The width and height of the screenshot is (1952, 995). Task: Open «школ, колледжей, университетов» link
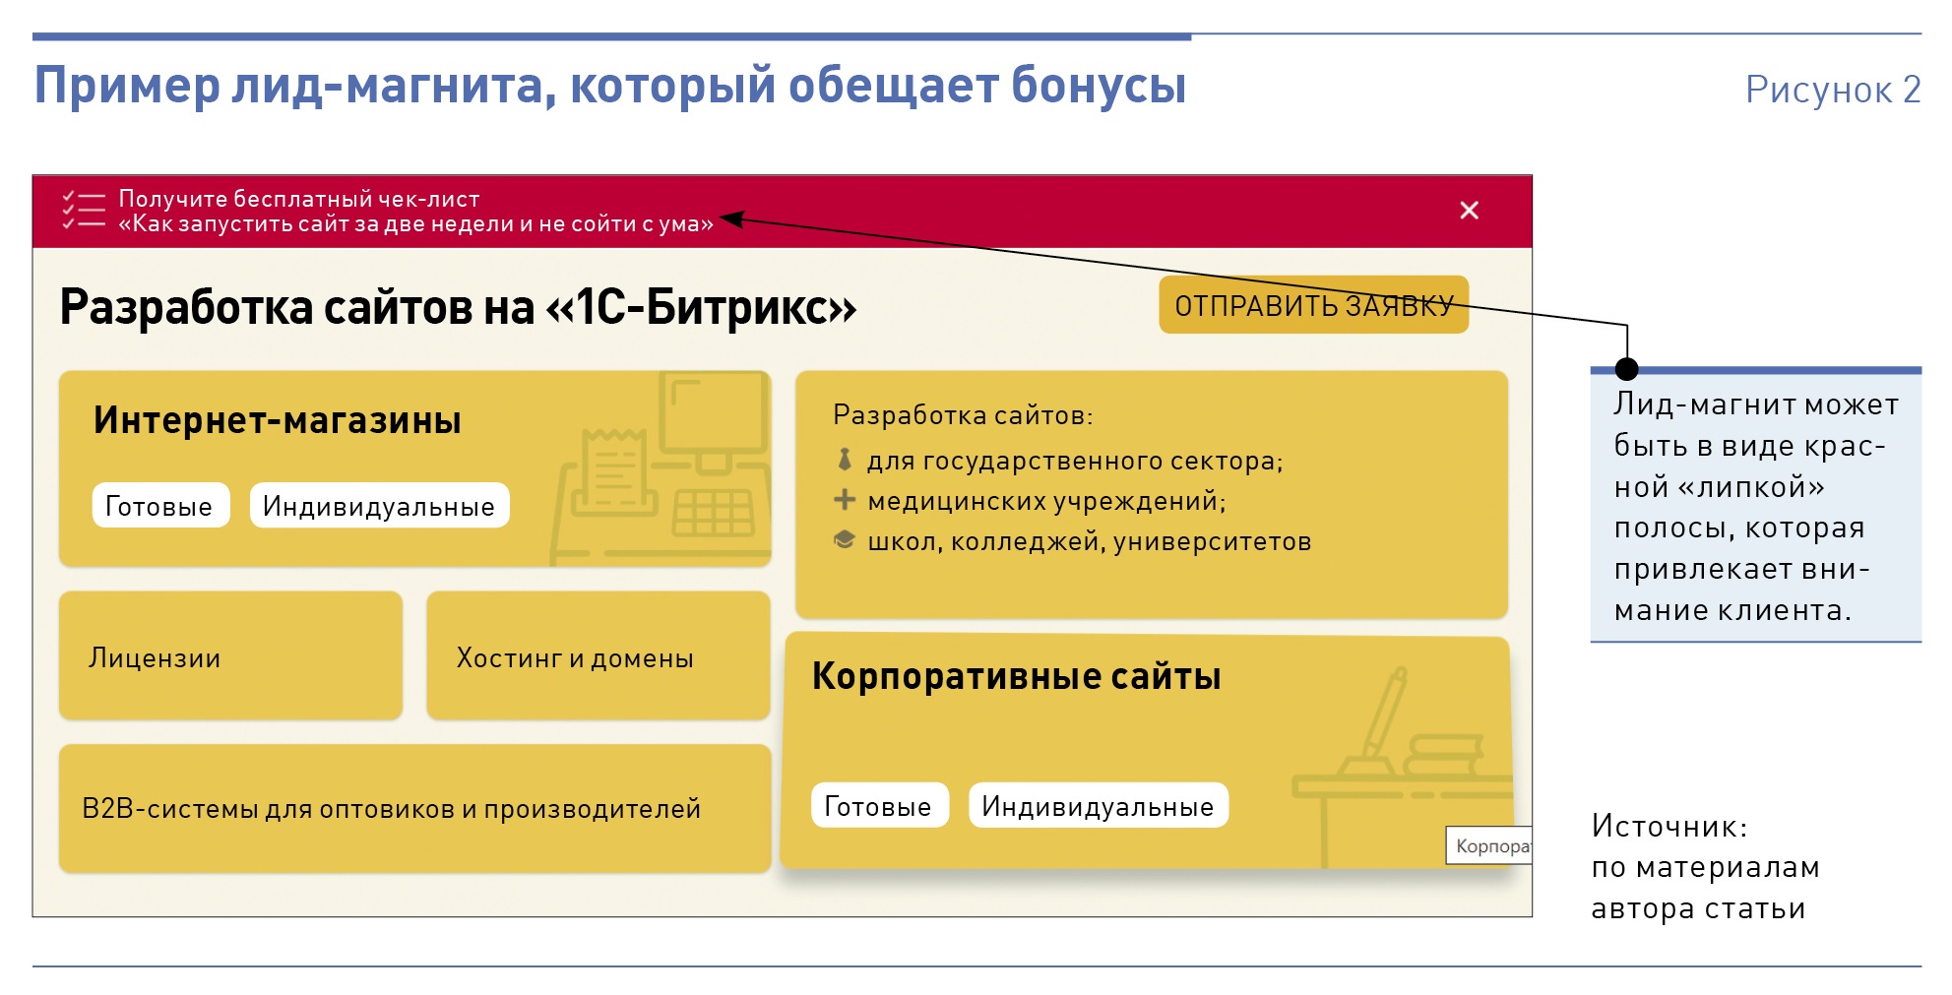coord(1089,541)
